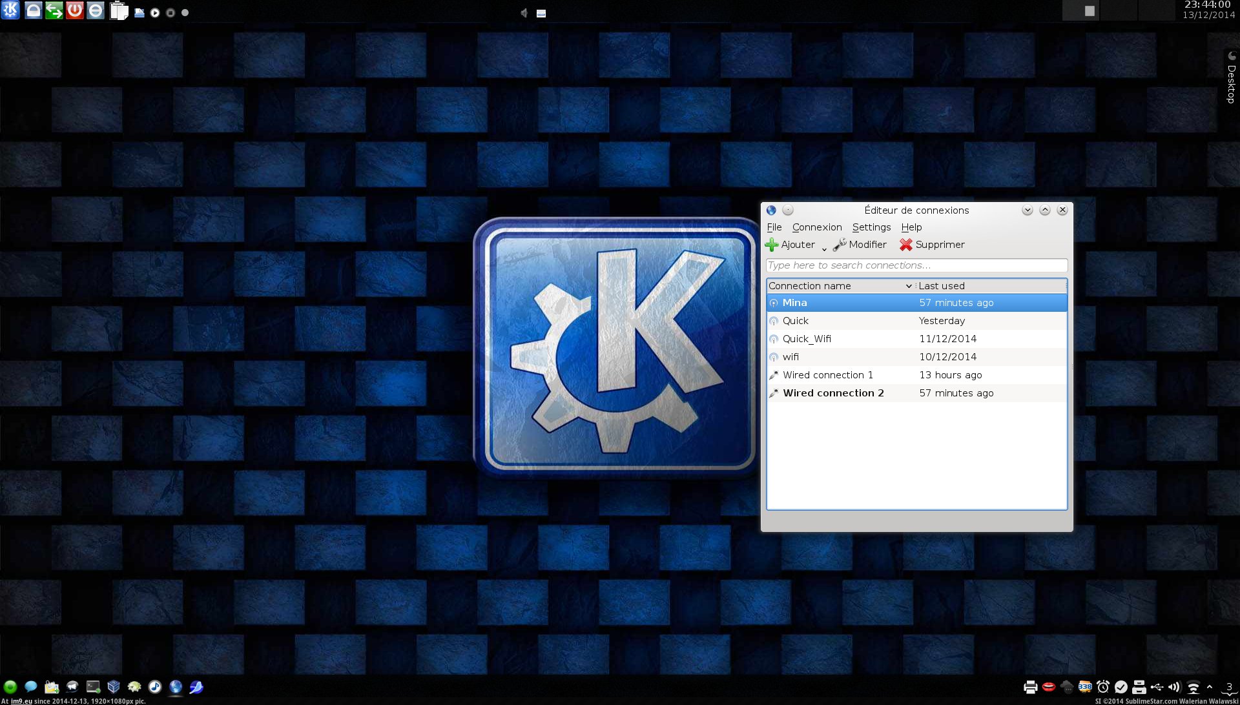Open the blue chat bubble application
Screen dimensions: 1240x705
click(x=30, y=687)
